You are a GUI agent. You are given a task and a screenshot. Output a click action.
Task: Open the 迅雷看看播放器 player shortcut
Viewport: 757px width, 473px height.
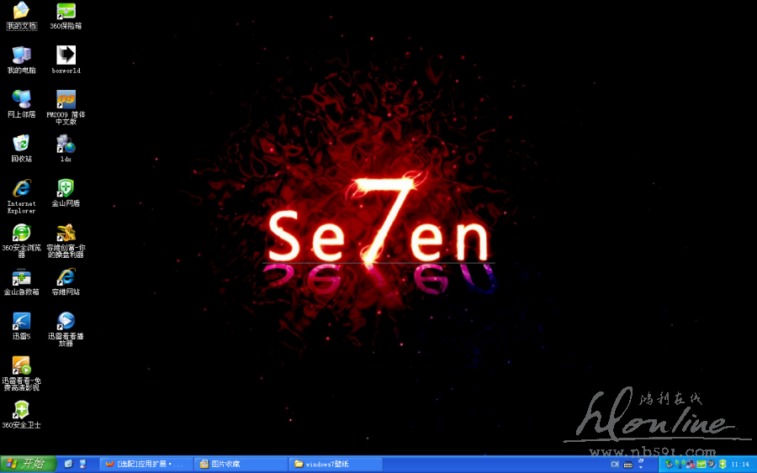[66, 322]
